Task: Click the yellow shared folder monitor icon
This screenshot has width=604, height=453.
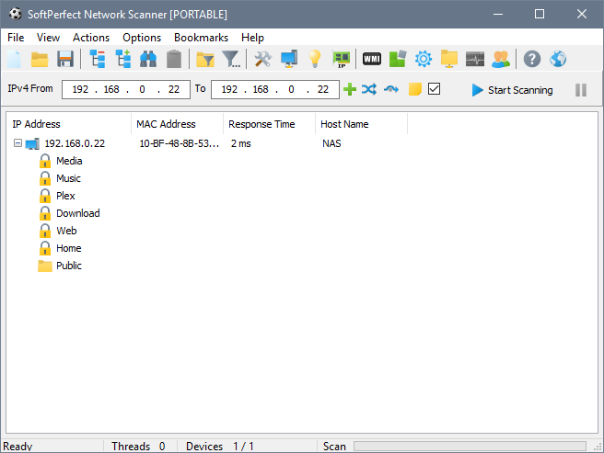Action: coord(449,59)
